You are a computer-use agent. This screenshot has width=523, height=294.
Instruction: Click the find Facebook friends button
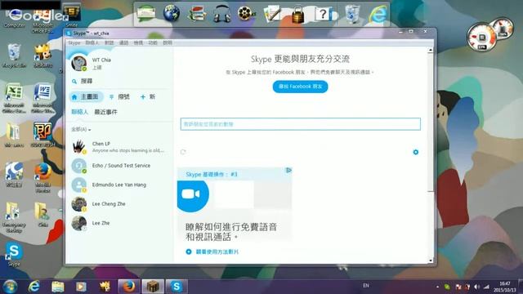(x=300, y=87)
